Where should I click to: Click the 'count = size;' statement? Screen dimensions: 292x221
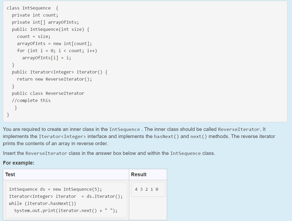point(34,37)
